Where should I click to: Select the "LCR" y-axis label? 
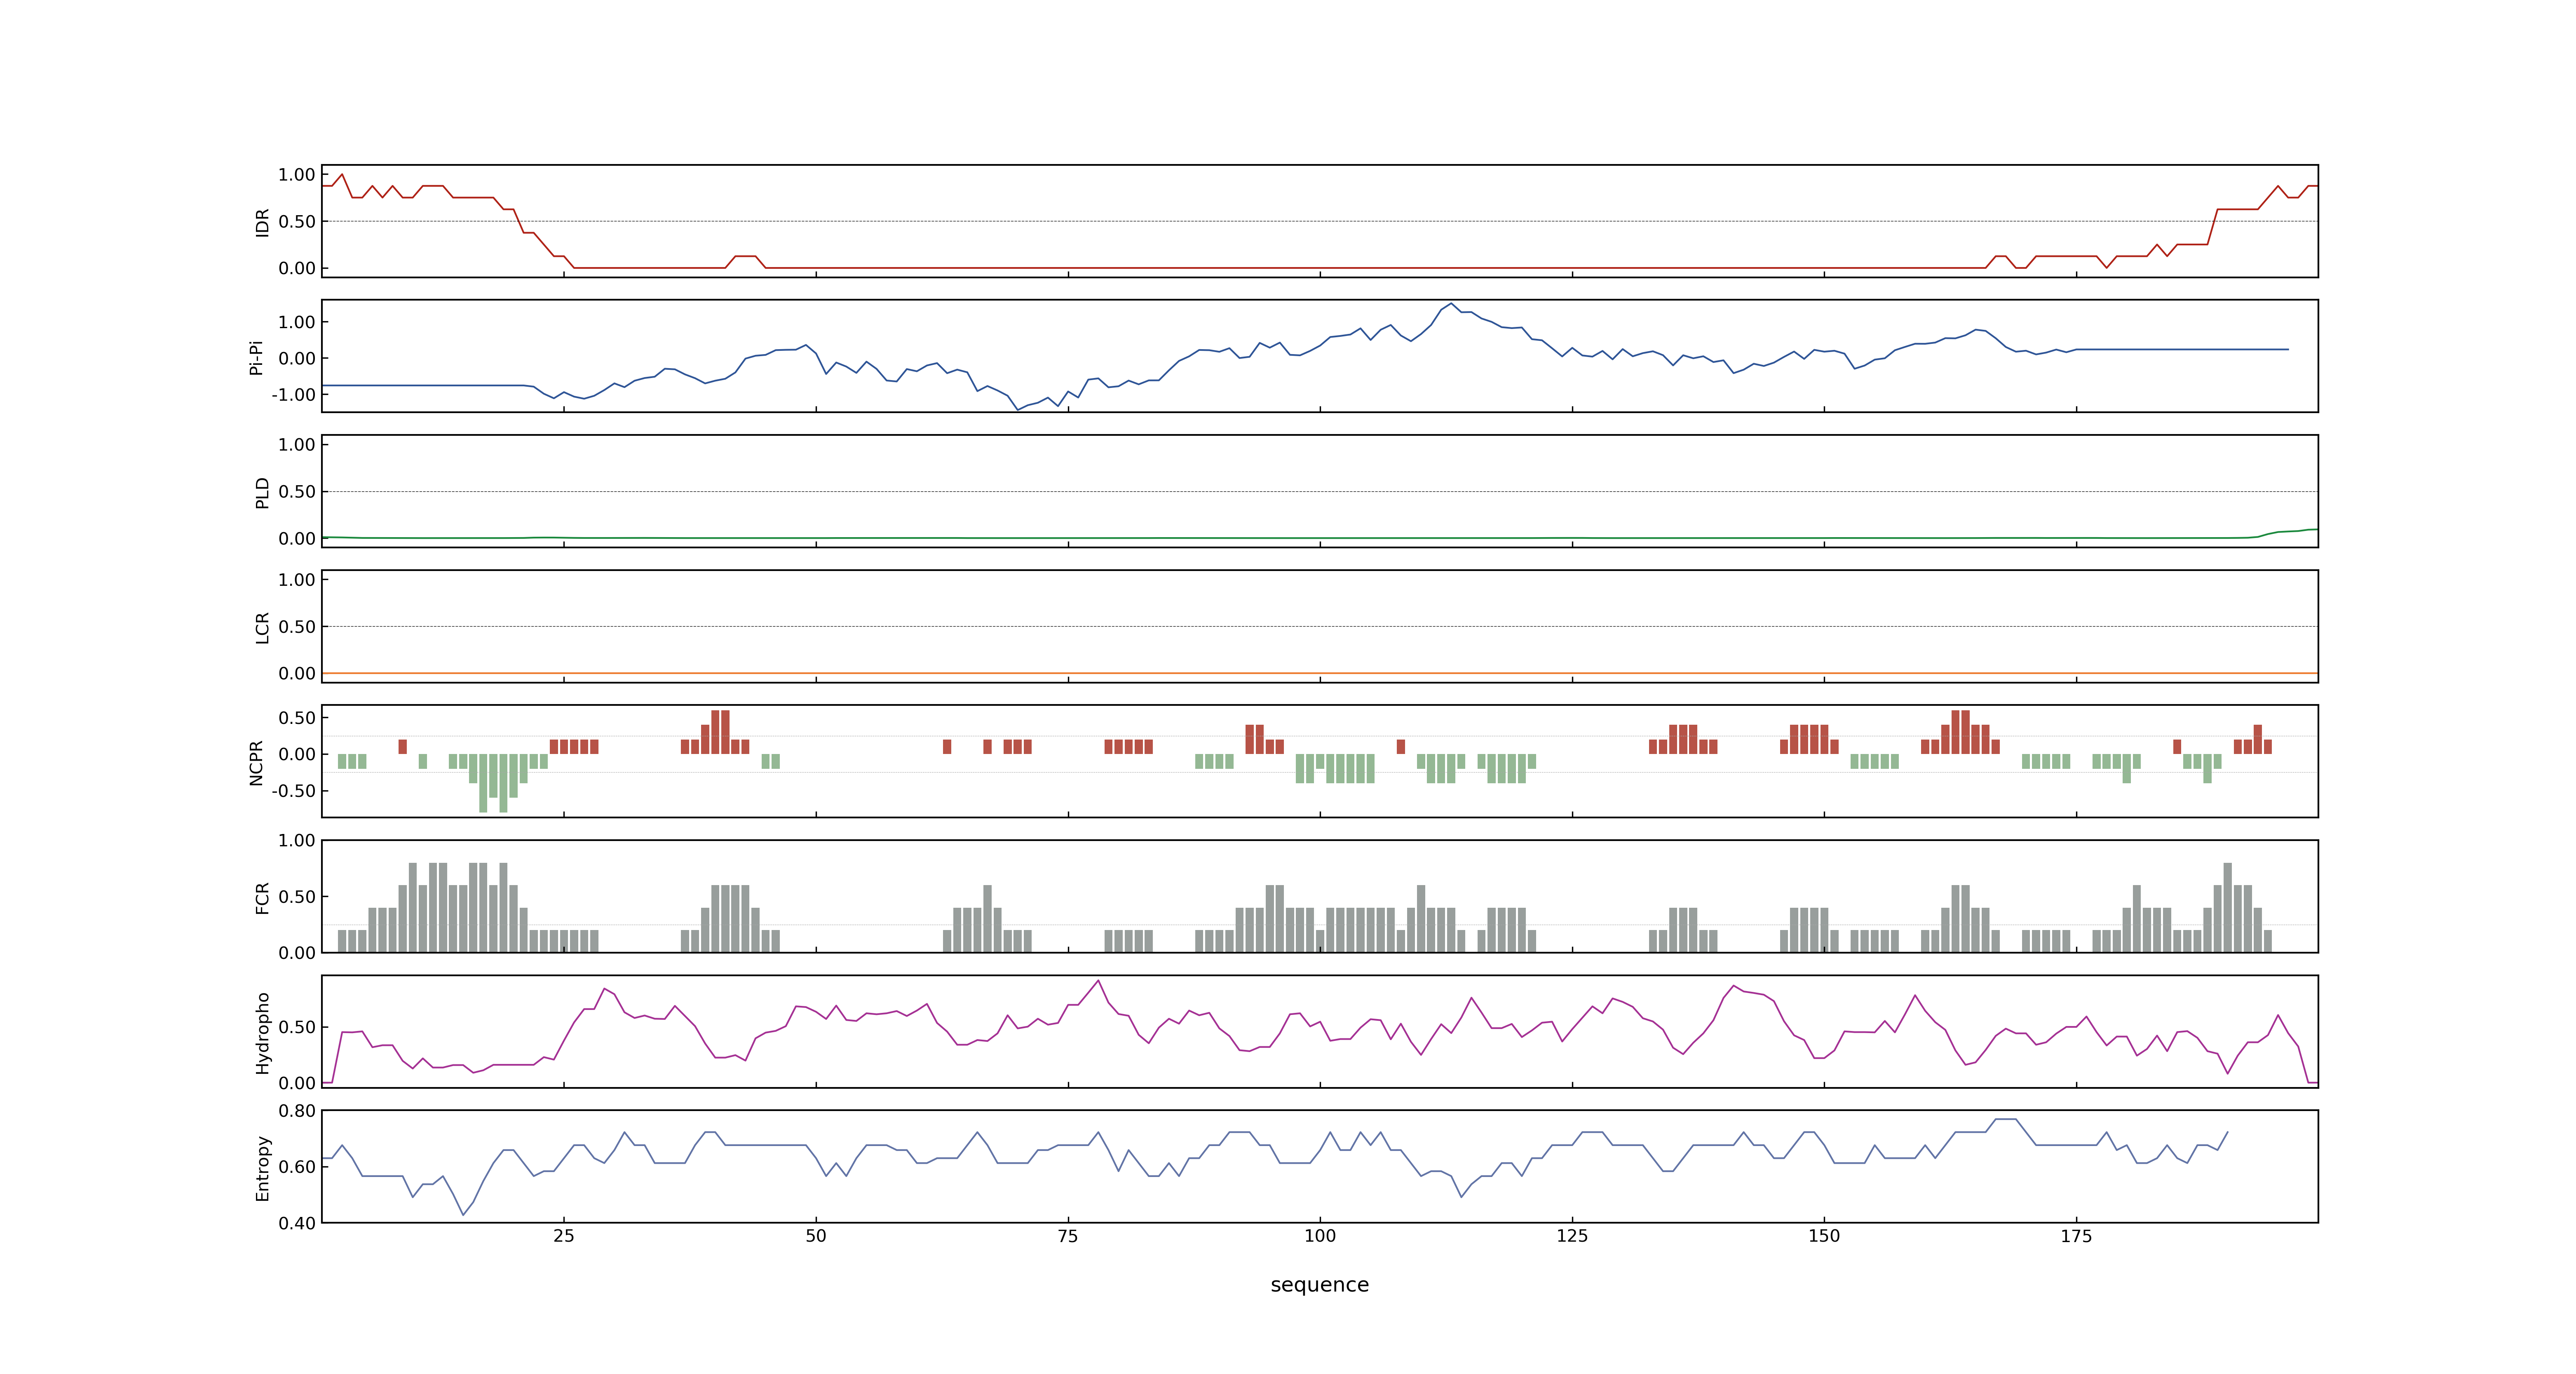(x=262, y=628)
